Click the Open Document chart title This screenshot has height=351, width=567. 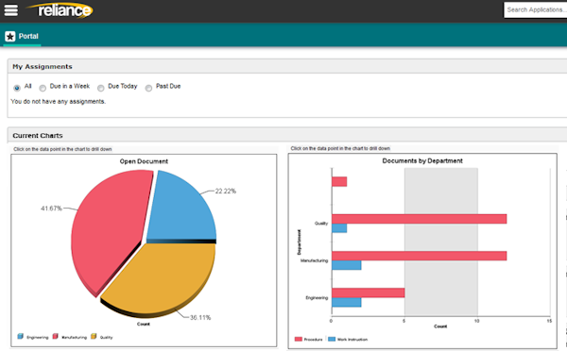144,161
